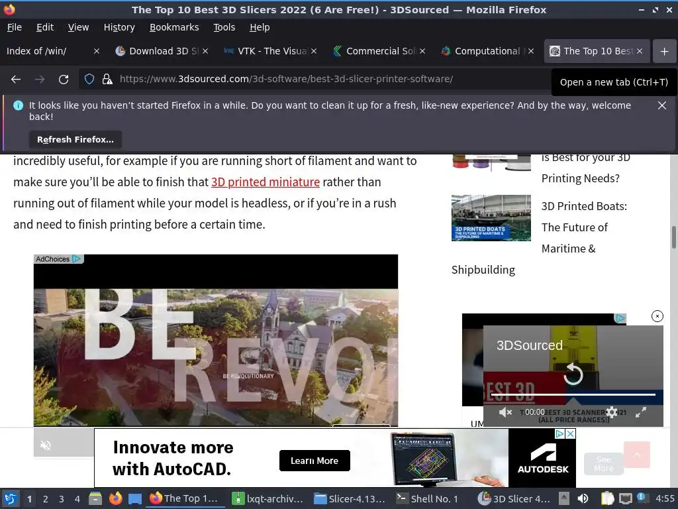Open the volume control in system tray
Viewport: 678px width, 509px height.
tap(583, 498)
